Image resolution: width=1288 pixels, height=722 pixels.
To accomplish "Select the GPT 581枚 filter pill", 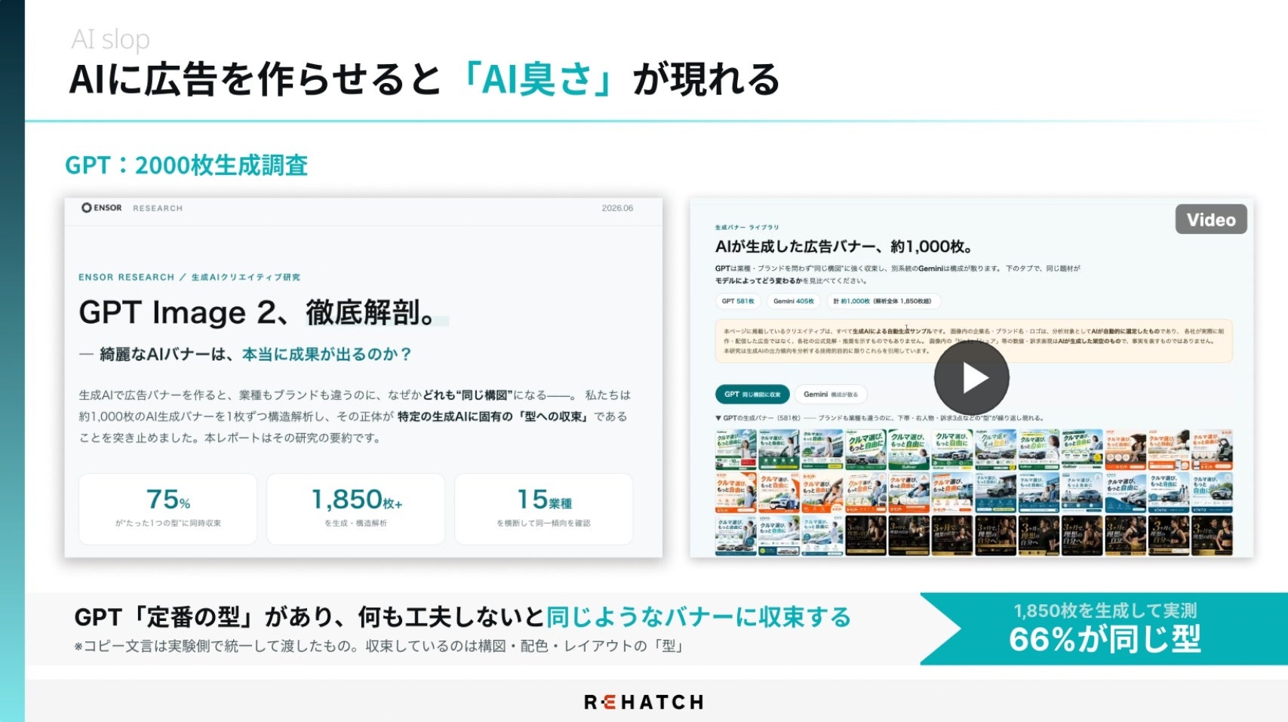I will (738, 301).
